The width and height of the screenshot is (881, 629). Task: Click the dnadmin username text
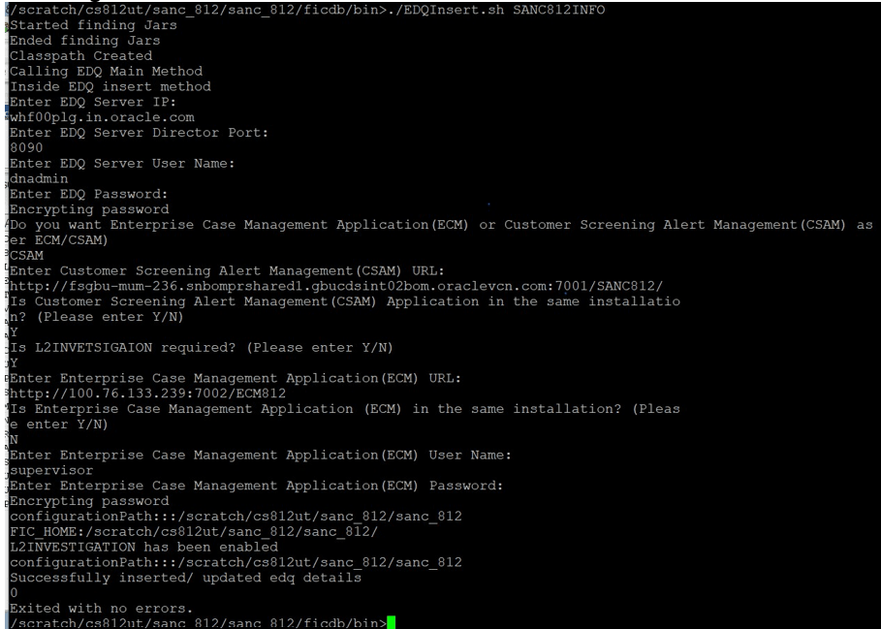click(37, 178)
